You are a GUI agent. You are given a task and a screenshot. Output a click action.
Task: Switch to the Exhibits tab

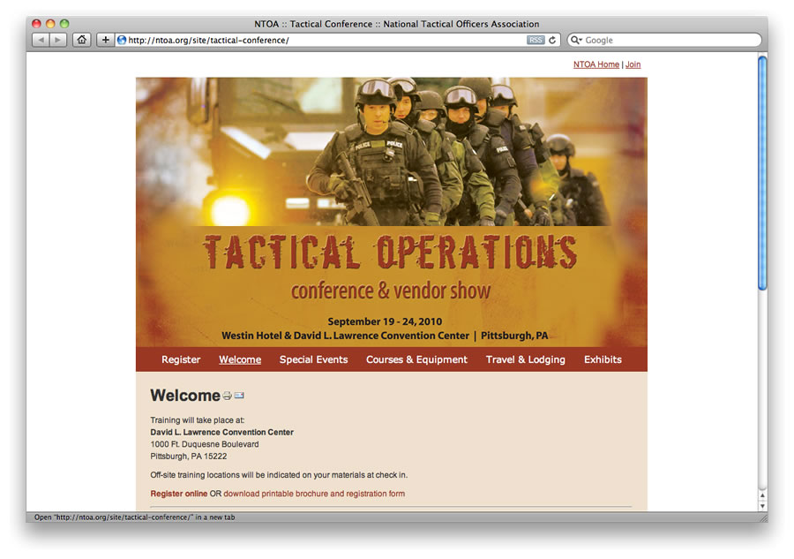pyautogui.click(x=603, y=359)
